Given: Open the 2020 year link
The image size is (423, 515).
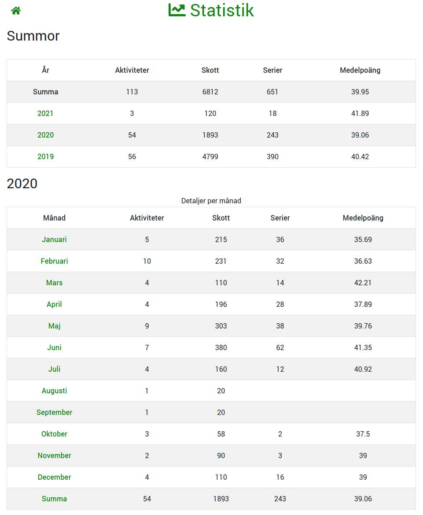Looking at the screenshot, I should (45, 135).
